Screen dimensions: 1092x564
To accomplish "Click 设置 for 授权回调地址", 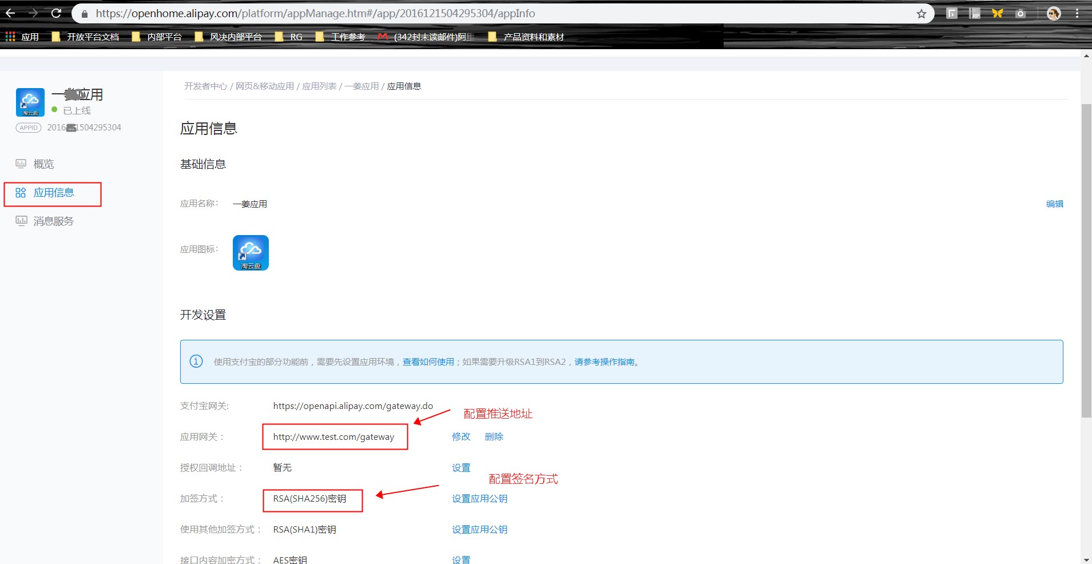I will tap(461, 468).
